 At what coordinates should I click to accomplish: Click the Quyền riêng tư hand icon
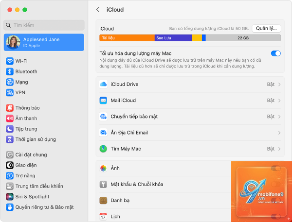[x=10, y=207]
